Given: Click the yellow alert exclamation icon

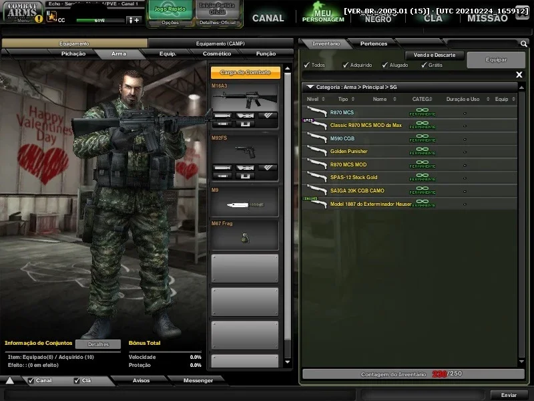Looking at the screenshot, I should [39, 19].
